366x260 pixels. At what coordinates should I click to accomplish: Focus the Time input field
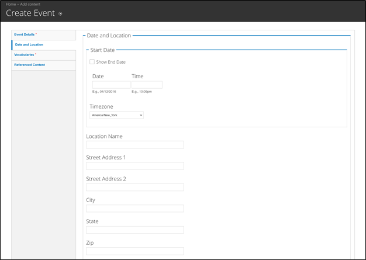(x=147, y=85)
